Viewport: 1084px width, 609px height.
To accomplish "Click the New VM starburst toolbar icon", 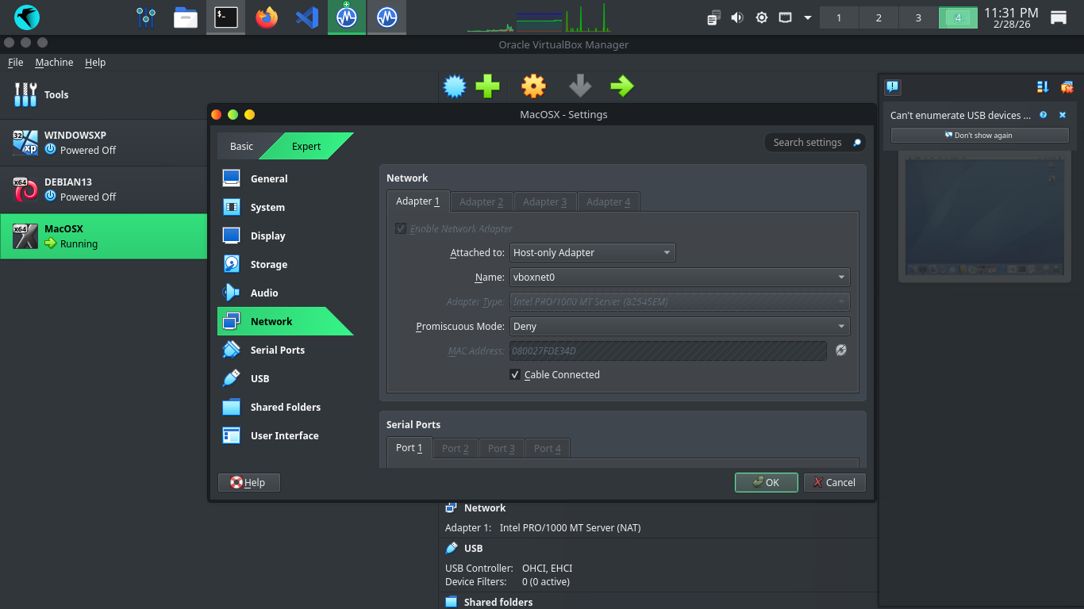I will coord(455,86).
